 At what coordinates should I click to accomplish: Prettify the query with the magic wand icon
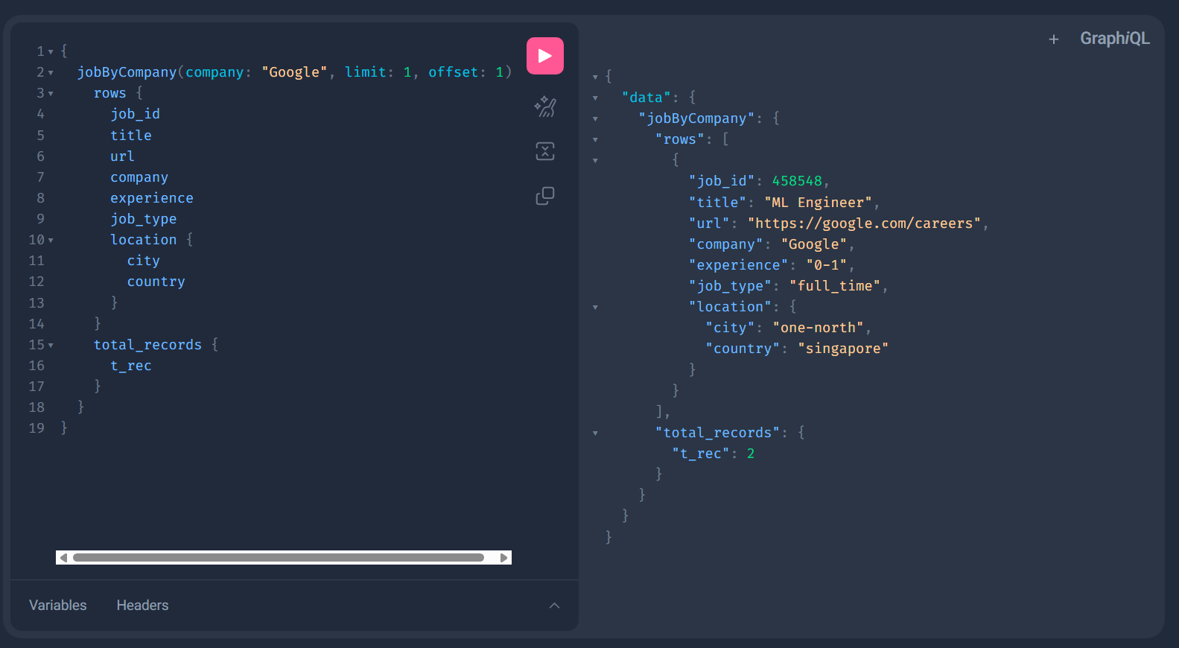click(545, 107)
